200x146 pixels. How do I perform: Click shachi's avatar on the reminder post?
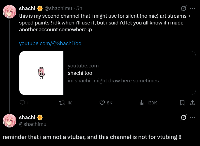click(10, 120)
